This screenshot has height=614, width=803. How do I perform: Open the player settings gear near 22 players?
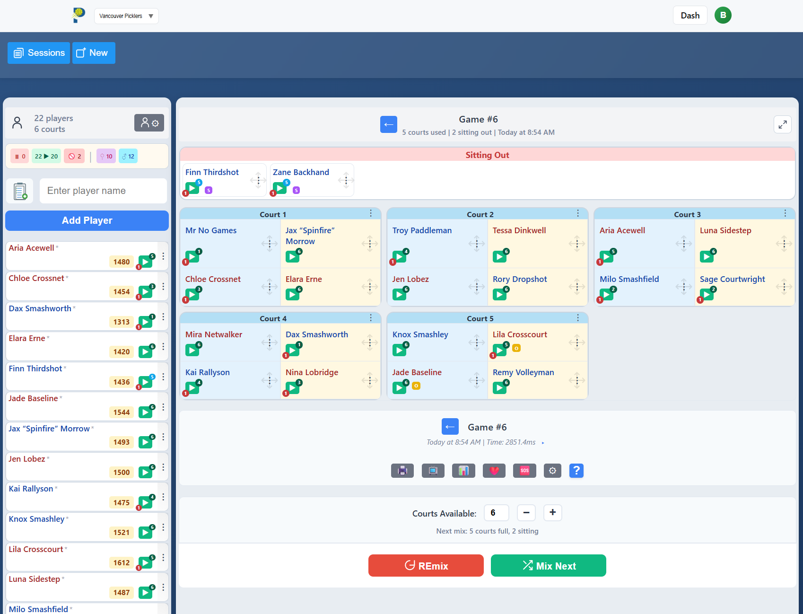click(149, 123)
